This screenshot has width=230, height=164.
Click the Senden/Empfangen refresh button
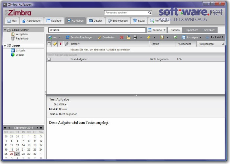pyautogui.click(x=79, y=37)
